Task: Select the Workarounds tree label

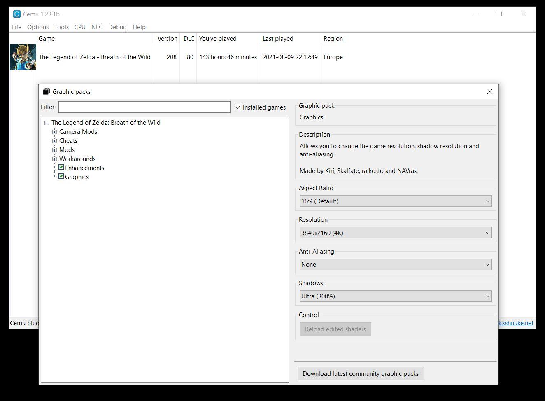Action: tap(77, 159)
